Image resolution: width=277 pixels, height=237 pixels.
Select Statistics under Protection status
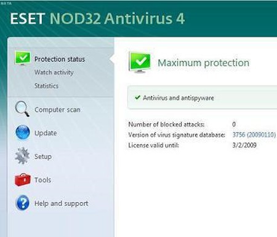(x=46, y=86)
